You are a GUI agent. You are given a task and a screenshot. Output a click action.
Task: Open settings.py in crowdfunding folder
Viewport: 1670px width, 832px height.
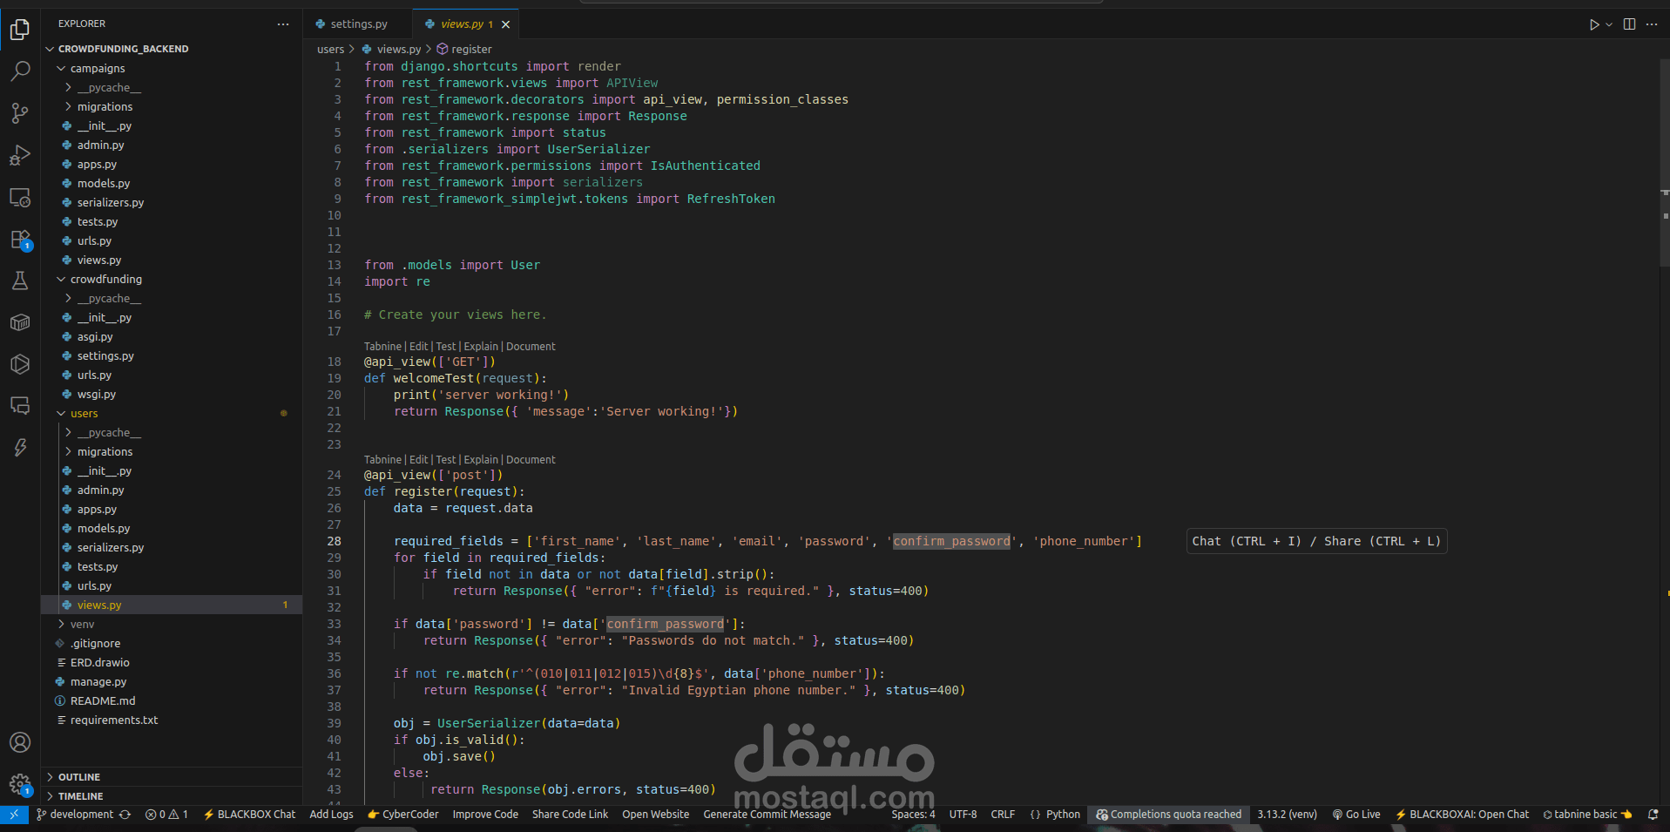172,355
